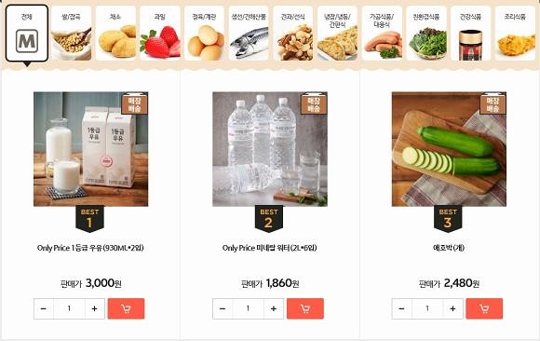Choose the 정육/계란 egg category
540x341 pixels.
click(x=205, y=34)
